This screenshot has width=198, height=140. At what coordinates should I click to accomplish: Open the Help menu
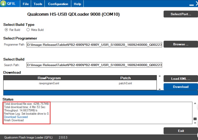[77, 4]
